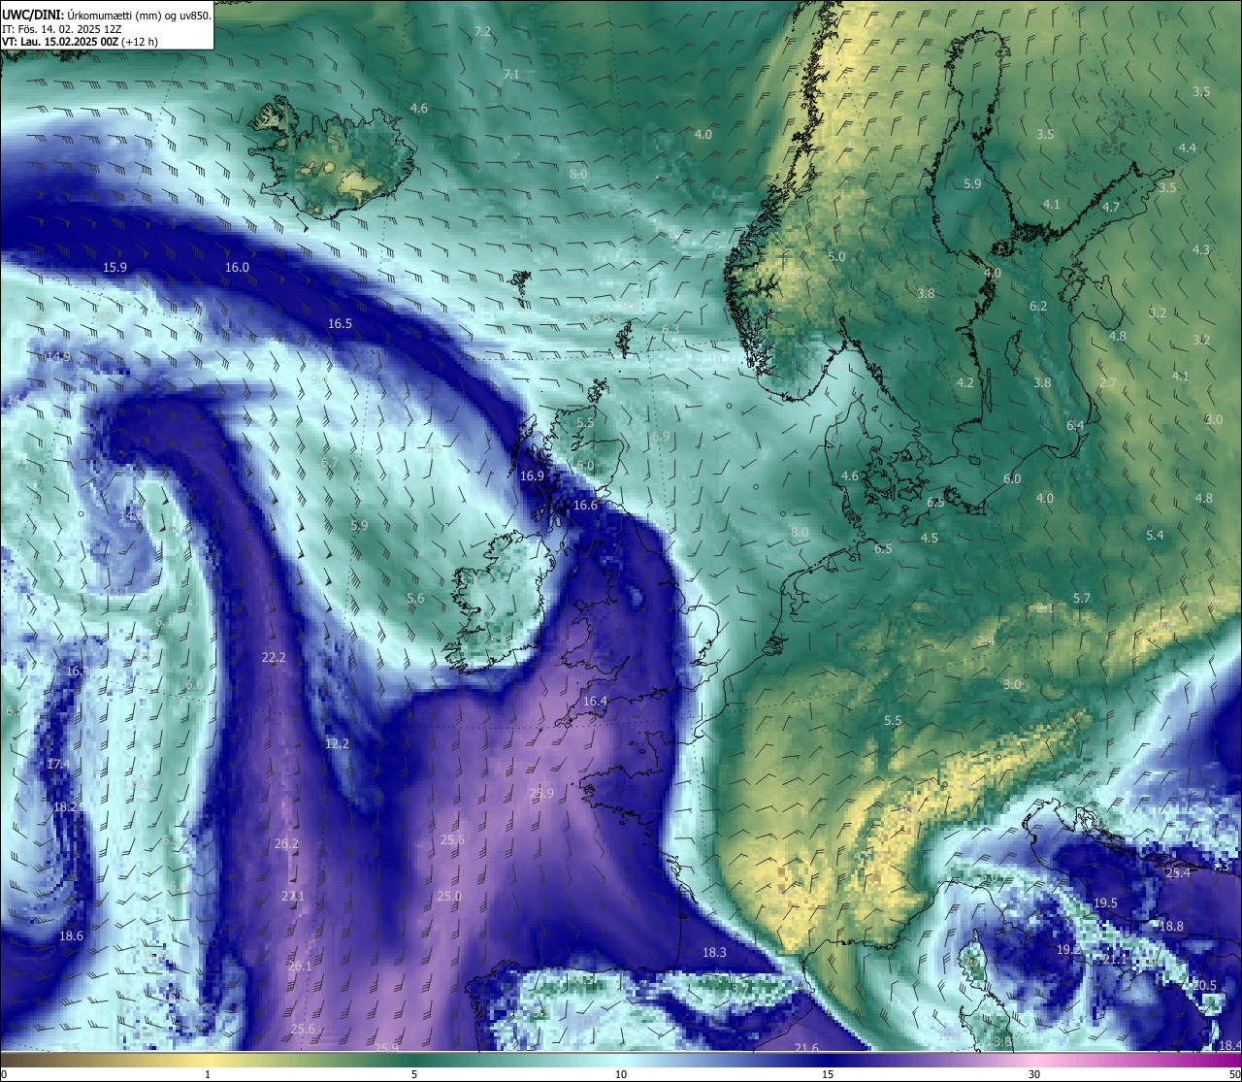Click the 22.2 value over the Atlantic
Viewport: 1242px width, 1082px height.
tap(274, 657)
